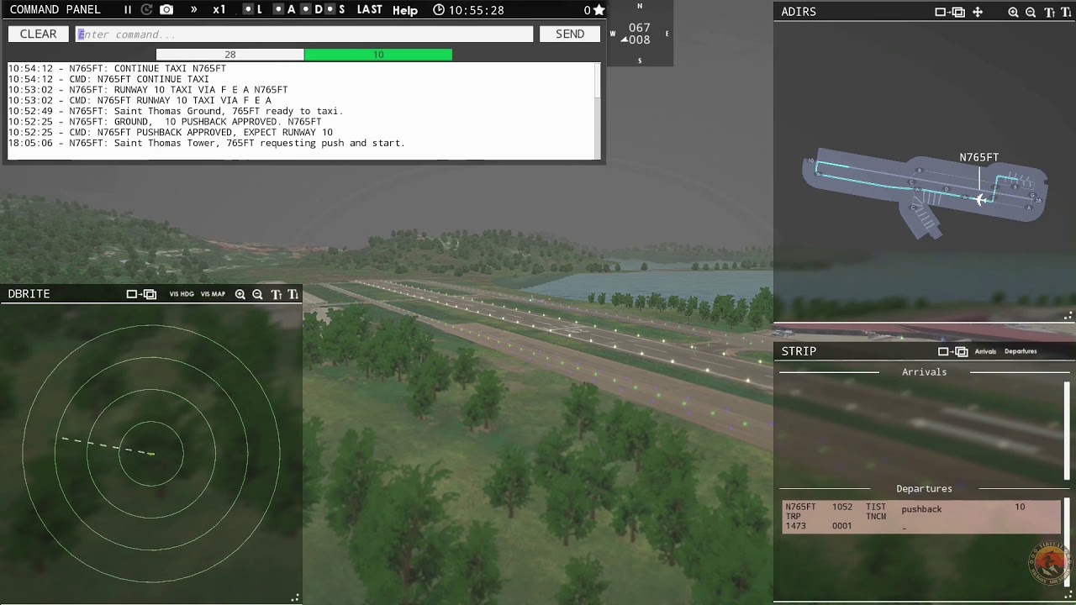Click the Departures section header
The image size is (1076, 605).
924,488
